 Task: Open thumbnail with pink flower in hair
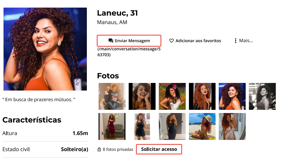coord(172,96)
